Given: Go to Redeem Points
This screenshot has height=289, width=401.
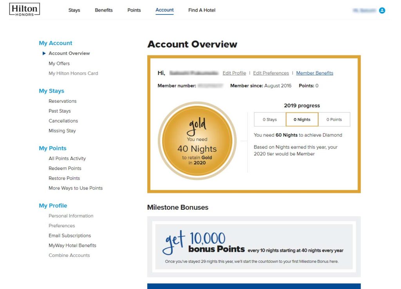Looking at the screenshot, I should (x=65, y=168).
